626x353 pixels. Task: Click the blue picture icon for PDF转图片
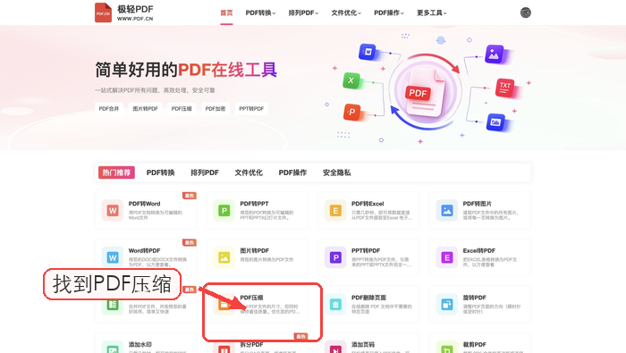[x=447, y=211]
